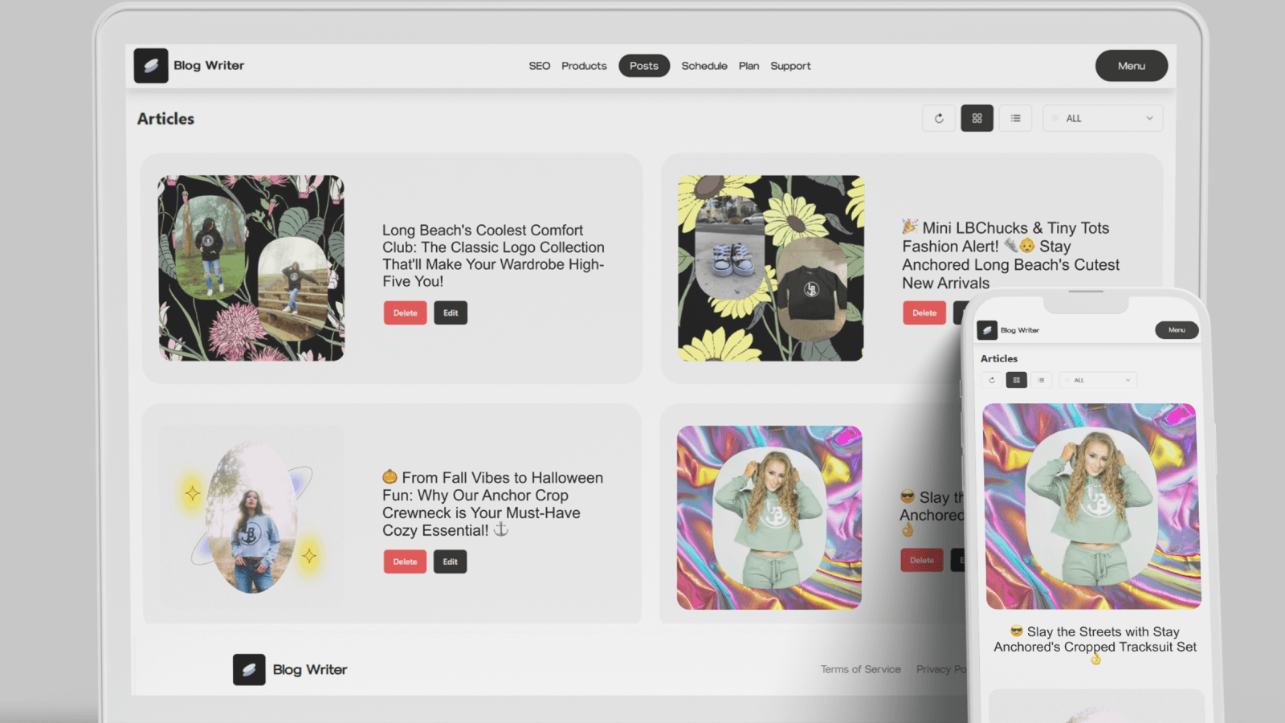The height and width of the screenshot is (723, 1285).
Task: Open the Schedule tab
Action: (x=704, y=66)
